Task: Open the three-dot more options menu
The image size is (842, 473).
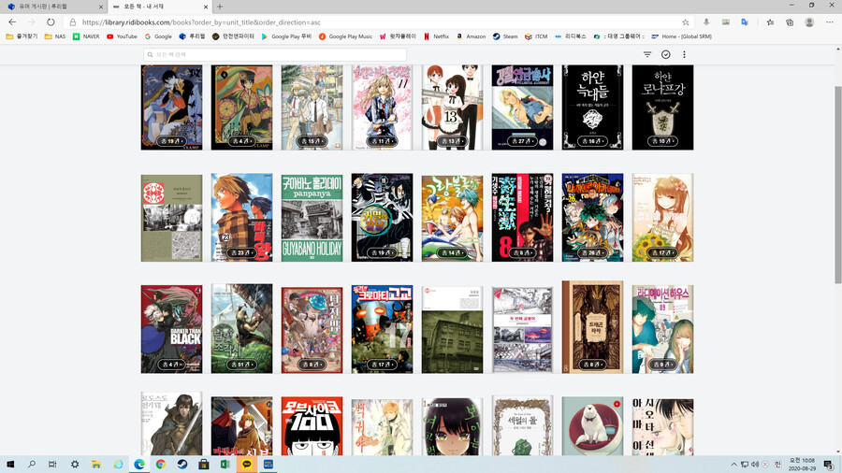Action: (x=684, y=55)
